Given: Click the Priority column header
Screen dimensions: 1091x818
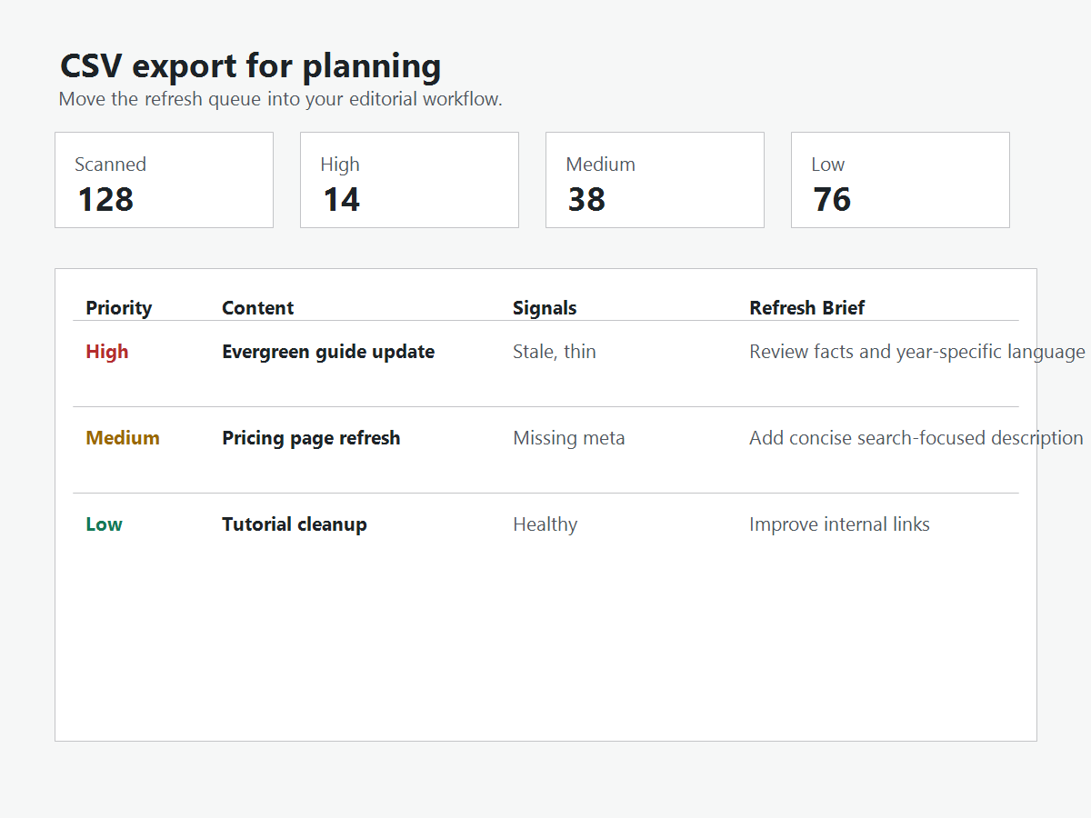Looking at the screenshot, I should click(118, 308).
